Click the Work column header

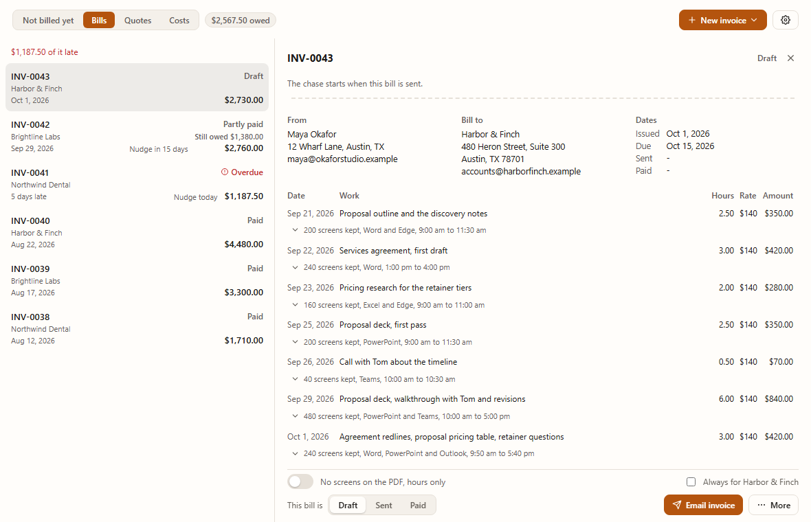349,195
